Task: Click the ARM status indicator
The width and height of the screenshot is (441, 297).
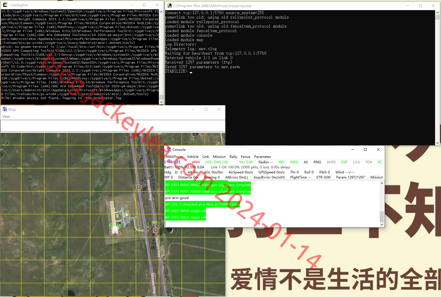Action: [x=196, y=162]
